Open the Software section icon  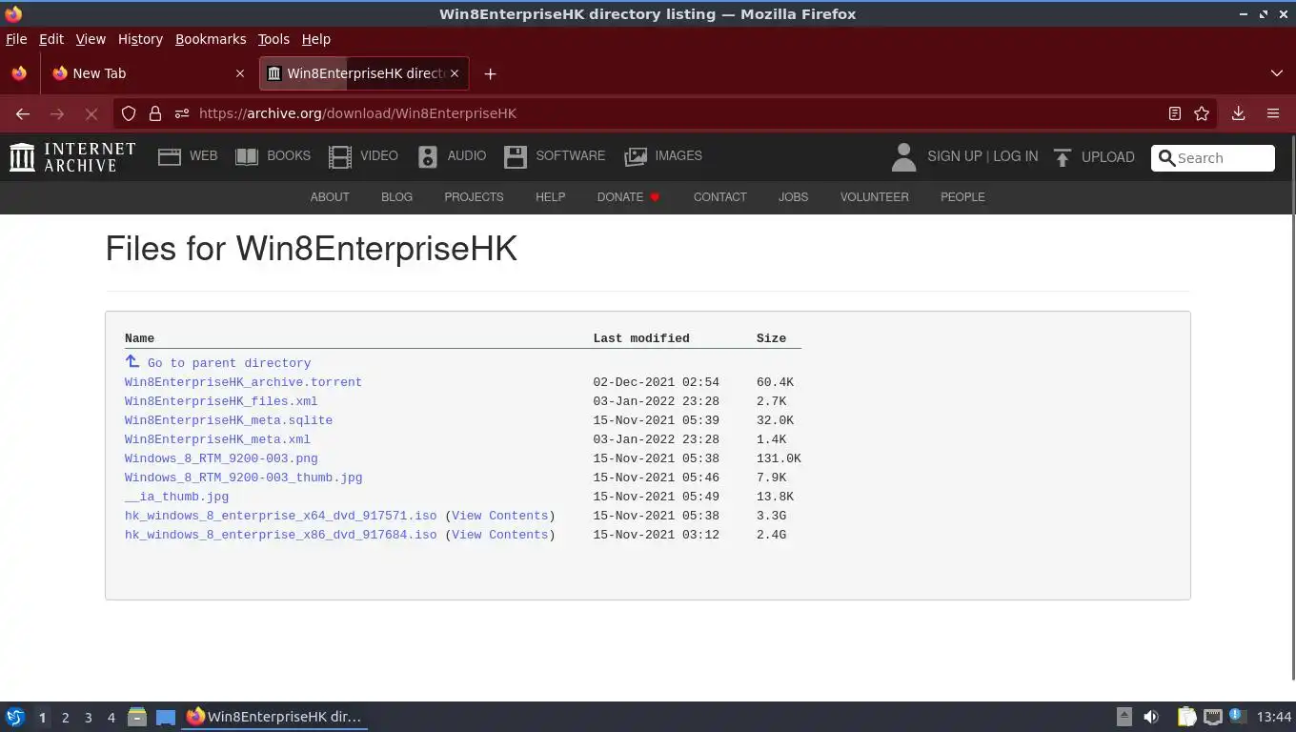516,157
